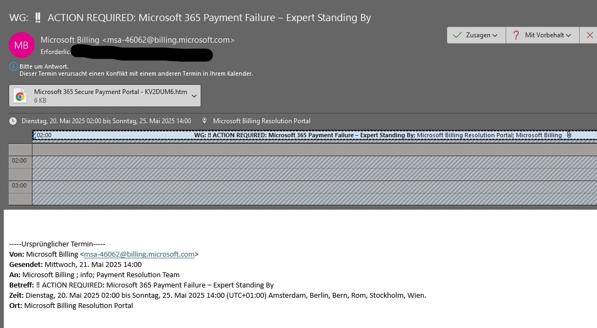Image resolution: width=597 pixels, height=328 pixels.
Task: Select the calendar appointment entry at 02:00
Action: pyautogui.click(x=315, y=135)
